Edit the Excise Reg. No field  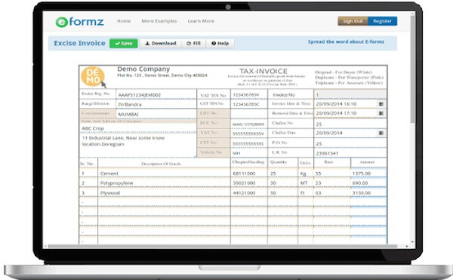click(156, 94)
